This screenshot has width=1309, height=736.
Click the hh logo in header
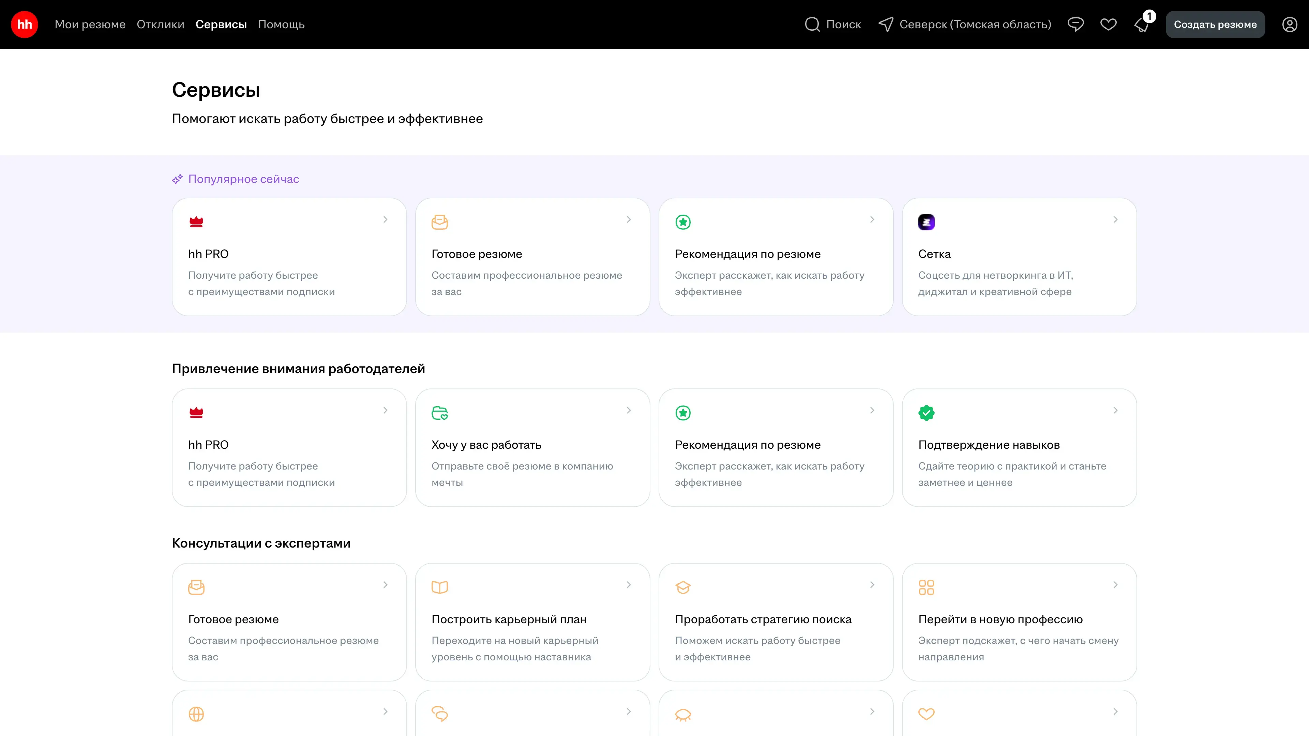(25, 25)
